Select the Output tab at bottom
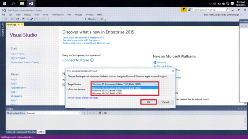 pos(41,132)
